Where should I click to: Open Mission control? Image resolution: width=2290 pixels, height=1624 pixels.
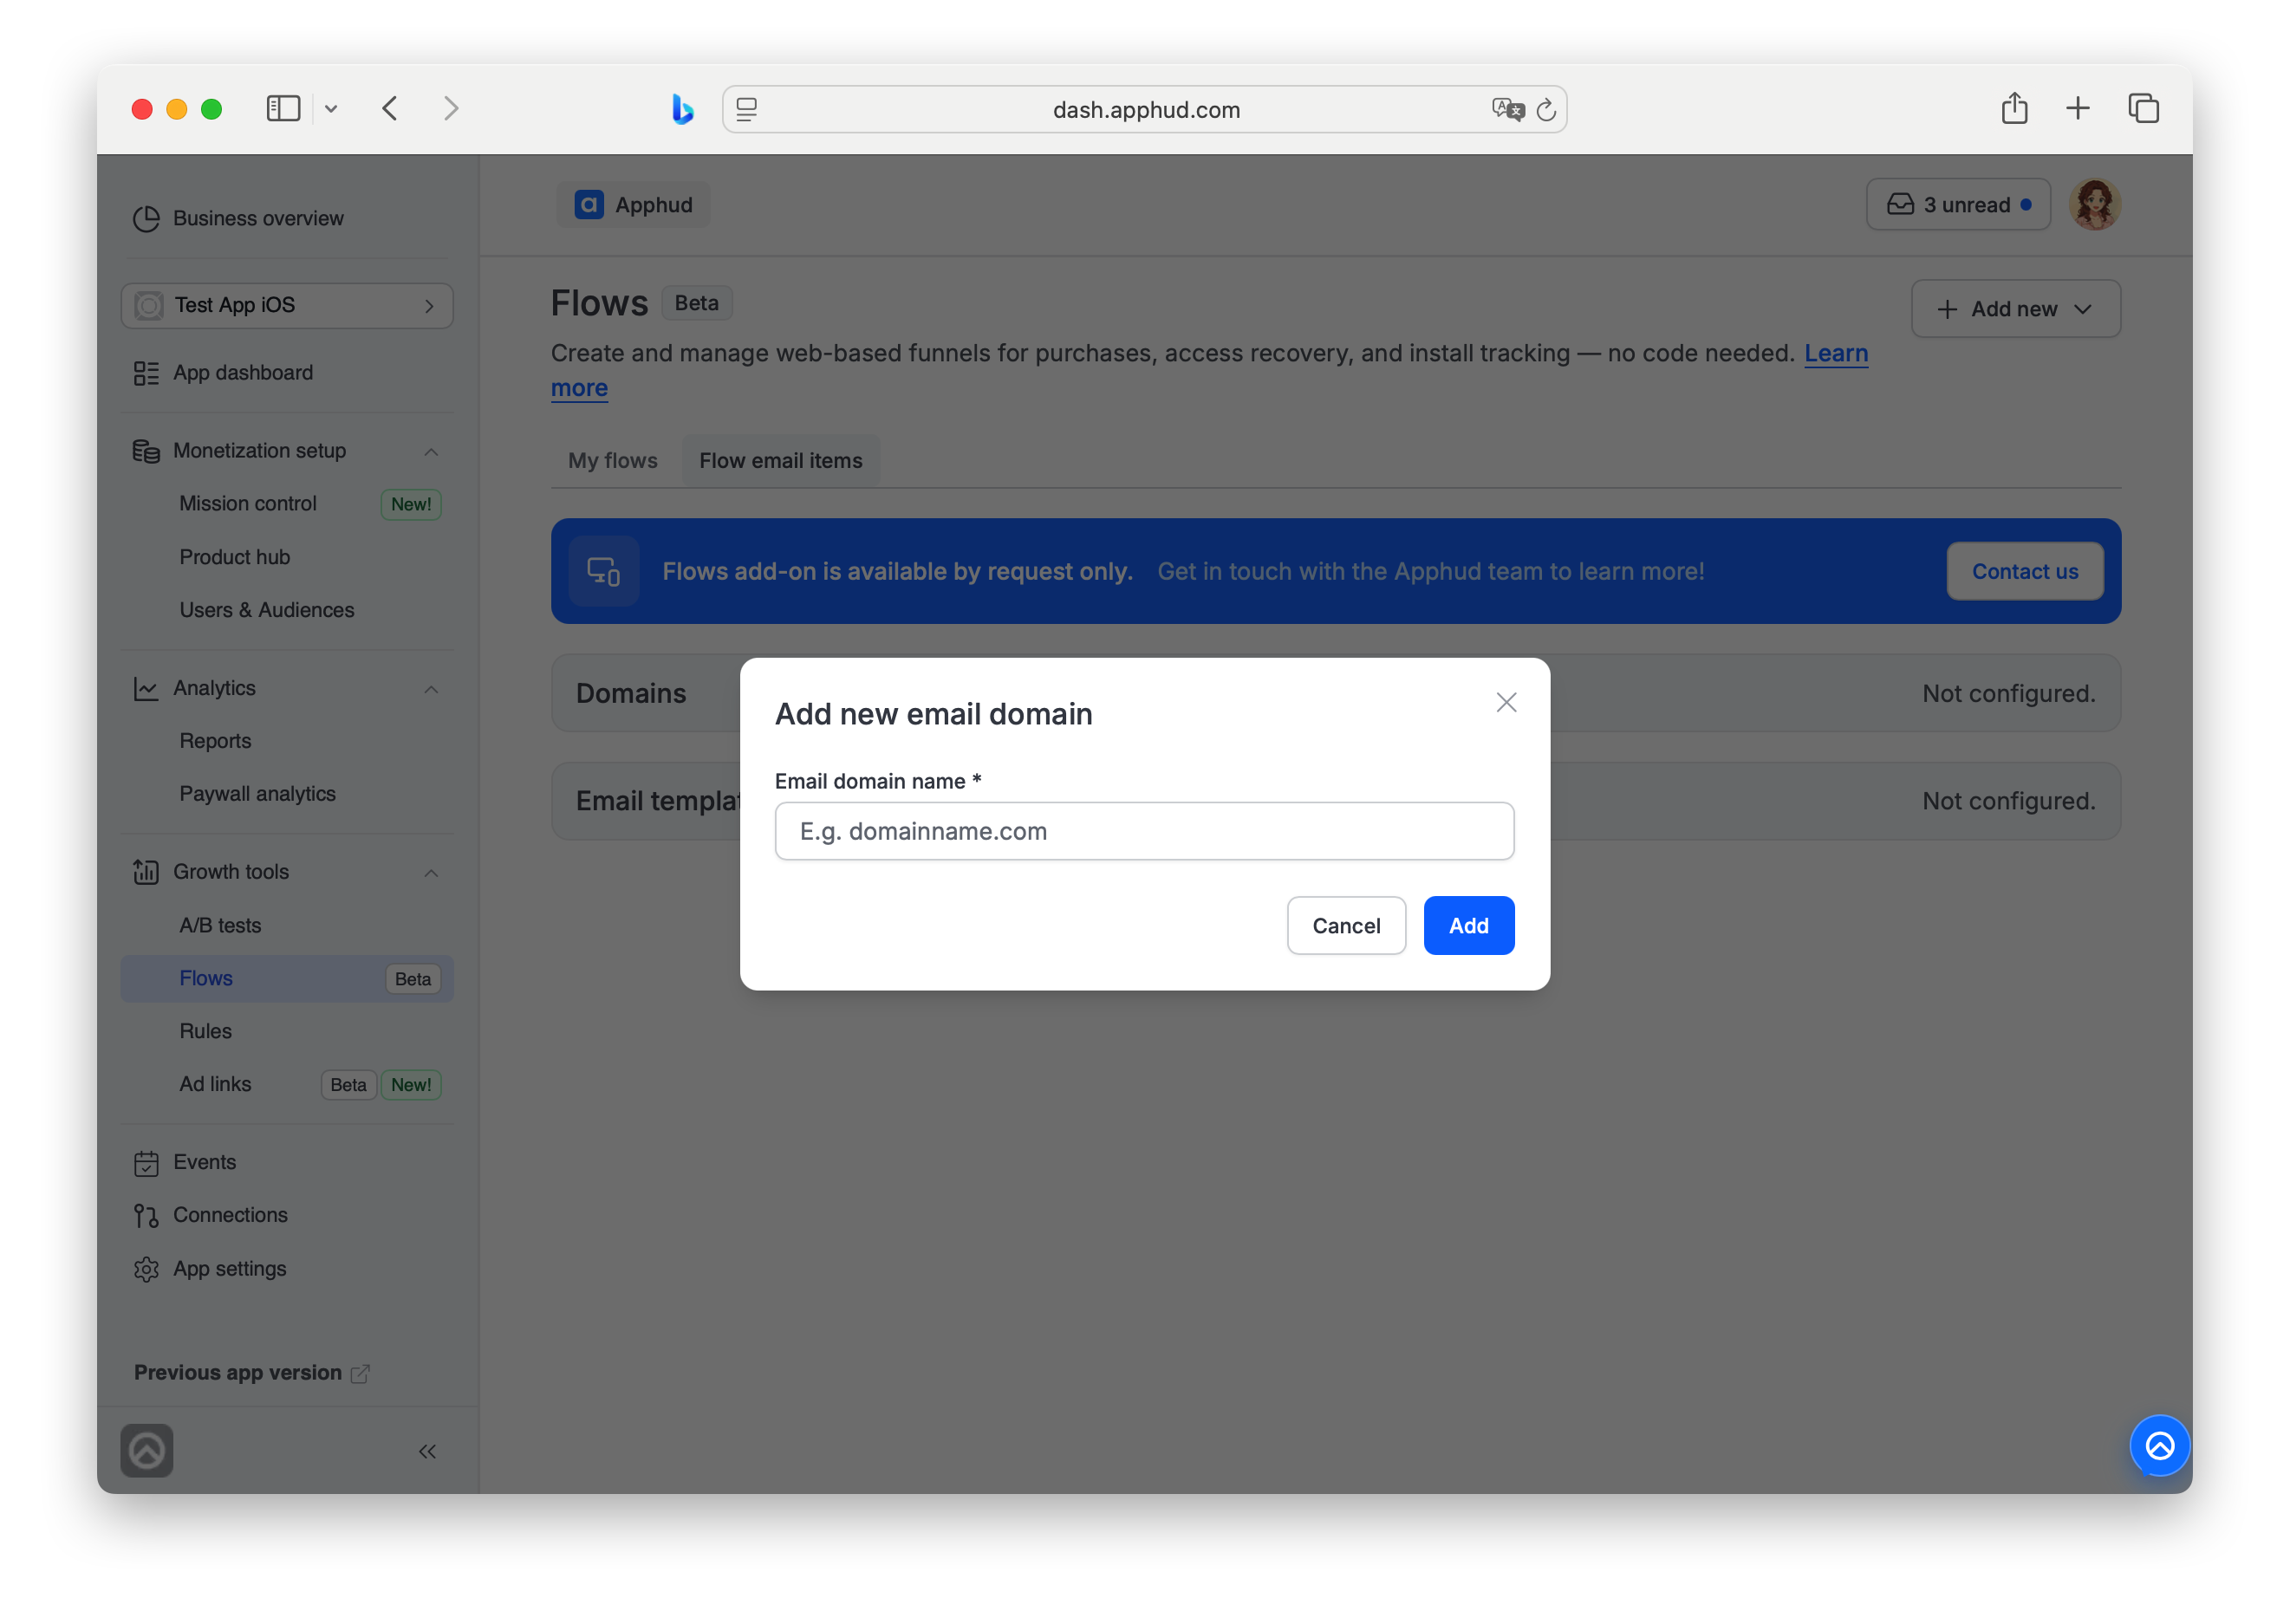[248, 504]
